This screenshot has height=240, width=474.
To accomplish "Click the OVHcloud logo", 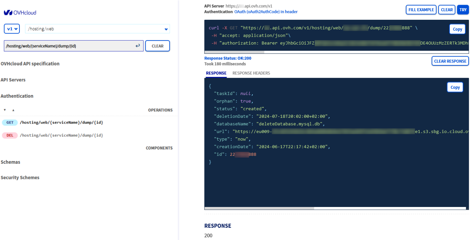I will click(20, 13).
